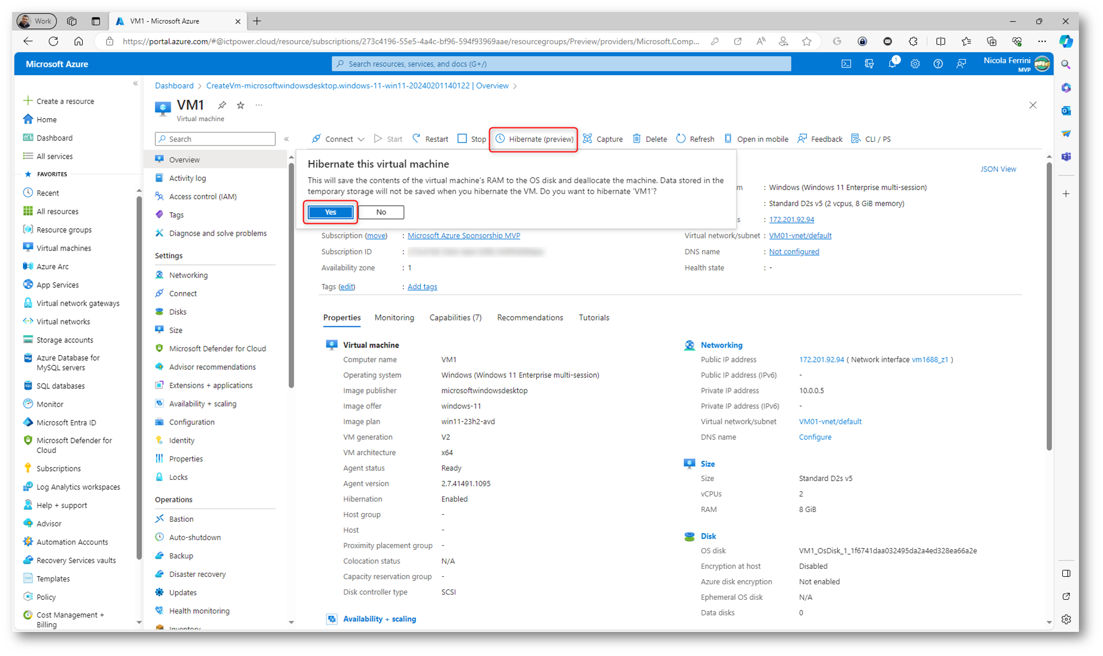Screen dimensions: 1103x656
Task: Open browser Settings and more ellipsis
Action: tap(1042, 41)
